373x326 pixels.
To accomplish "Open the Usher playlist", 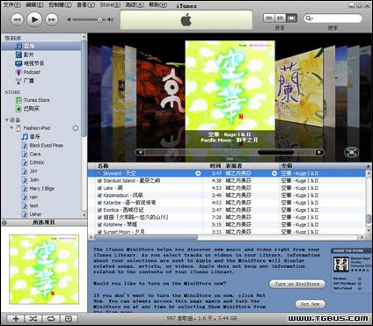I will (35, 214).
